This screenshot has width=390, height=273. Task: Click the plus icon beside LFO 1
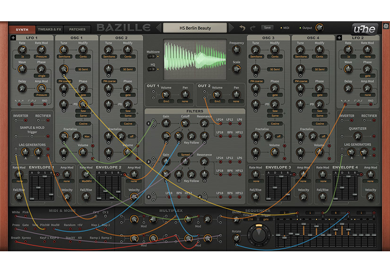[13, 38]
